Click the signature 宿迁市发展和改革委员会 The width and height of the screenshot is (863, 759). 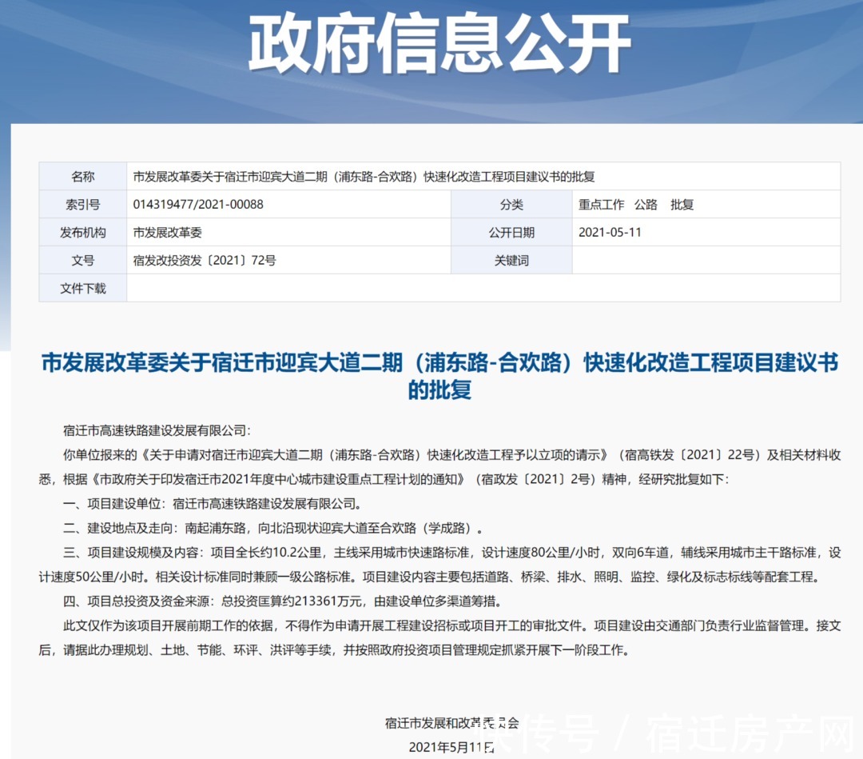(451, 723)
